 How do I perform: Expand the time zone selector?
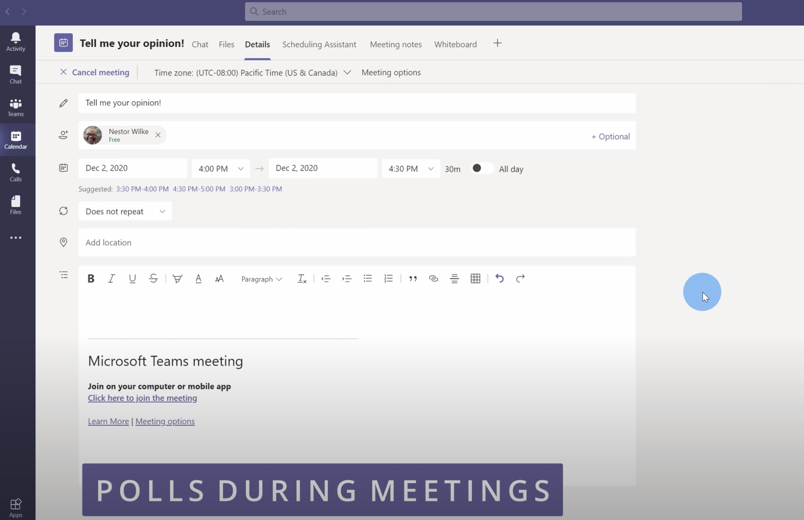(347, 73)
